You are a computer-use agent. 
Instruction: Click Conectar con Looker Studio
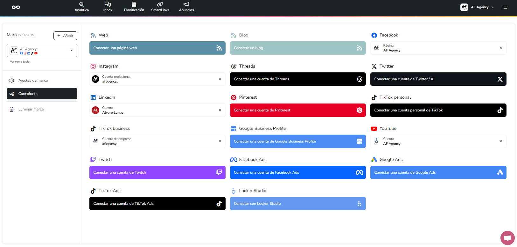click(298, 204)
